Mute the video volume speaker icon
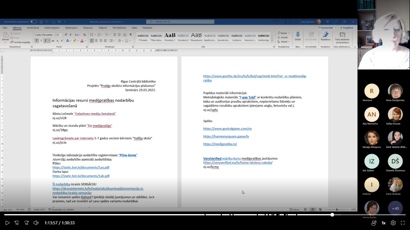This screenshot has width=410, height=230. (36, 223)
